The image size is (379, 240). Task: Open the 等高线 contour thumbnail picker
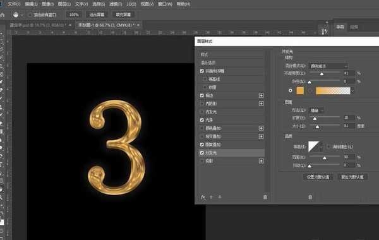pos(313,147)
